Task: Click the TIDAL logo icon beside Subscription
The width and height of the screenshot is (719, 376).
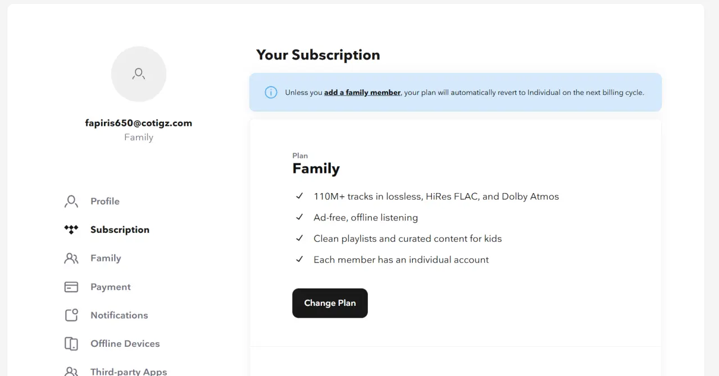Action: [x=71, y=230]
